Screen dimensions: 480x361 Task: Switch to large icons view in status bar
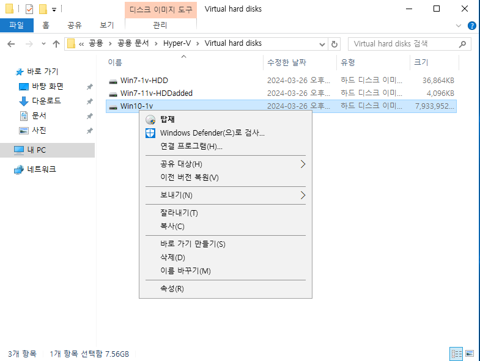click(x=470, y=354)
